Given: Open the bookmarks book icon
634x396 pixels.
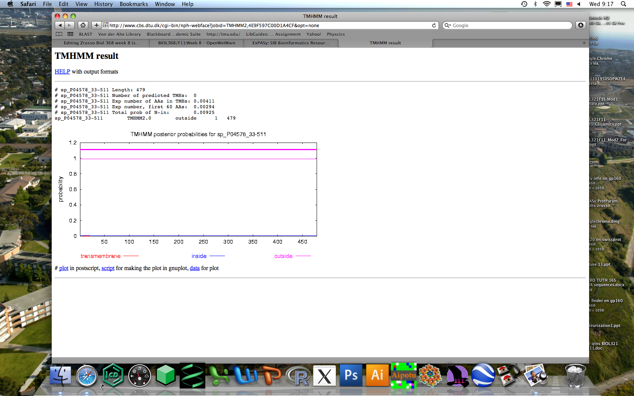Looking at the screenshot, I should pyautogui.click(x=59, y=34).
